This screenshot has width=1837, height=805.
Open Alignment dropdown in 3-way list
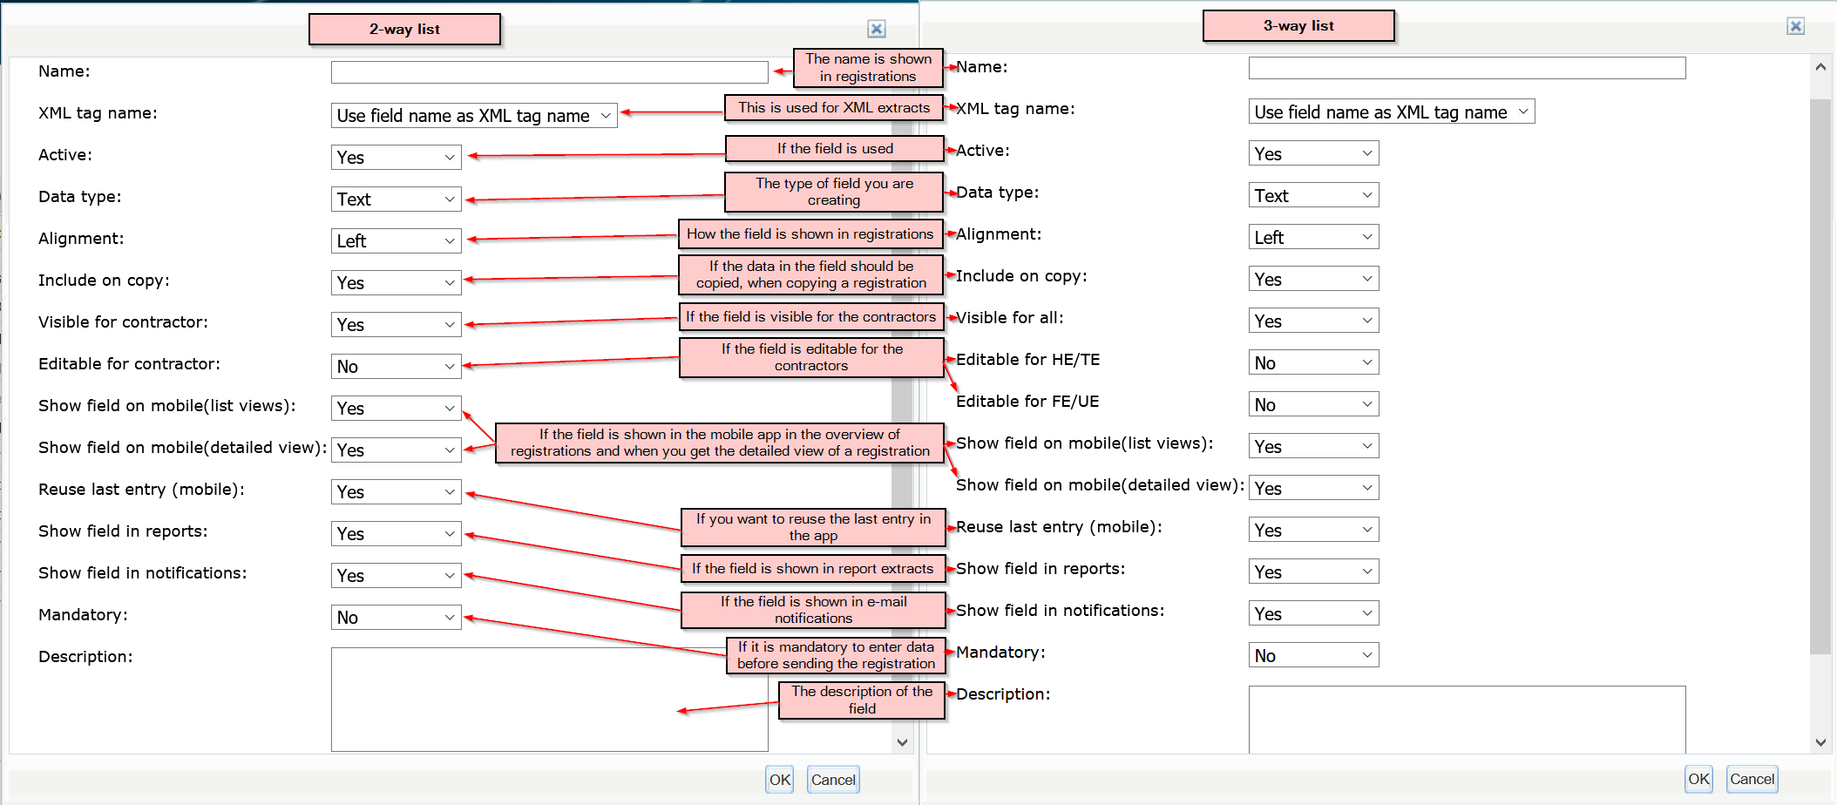(1313, 237)
